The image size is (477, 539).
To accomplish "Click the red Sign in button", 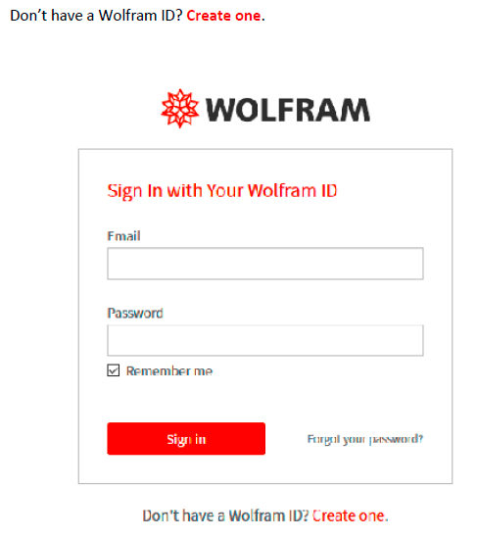I will click(x=186, y=439).
